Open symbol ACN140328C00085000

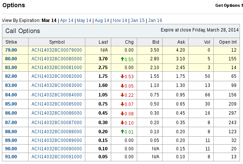(x=57, y=104)
